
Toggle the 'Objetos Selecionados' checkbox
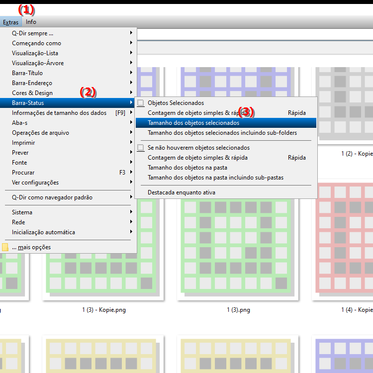pos(141,103)
